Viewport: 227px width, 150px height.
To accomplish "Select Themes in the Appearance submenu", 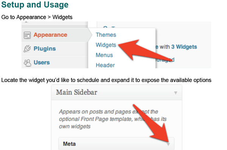I will click(106, 35).
